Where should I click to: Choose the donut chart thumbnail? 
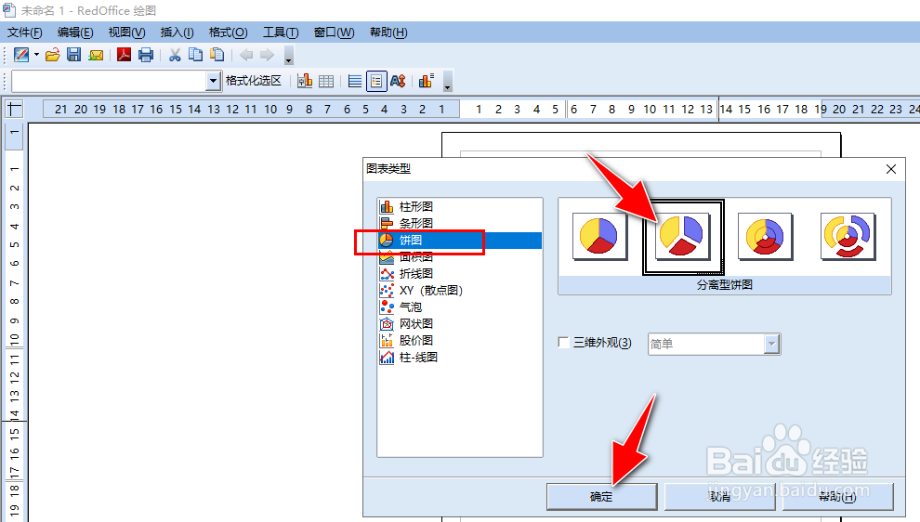[x=765, y=236]
